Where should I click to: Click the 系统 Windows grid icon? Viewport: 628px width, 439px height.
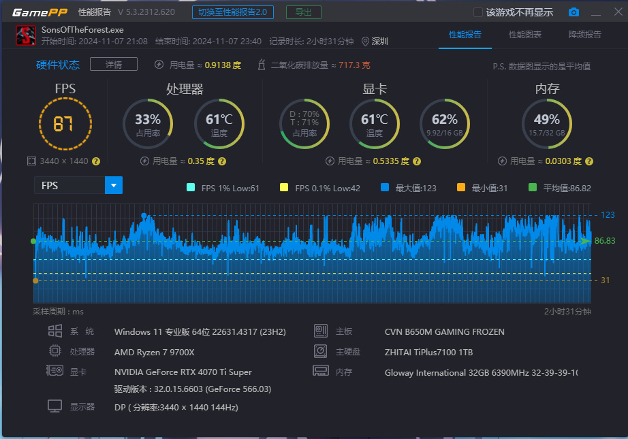coord(55,331)
